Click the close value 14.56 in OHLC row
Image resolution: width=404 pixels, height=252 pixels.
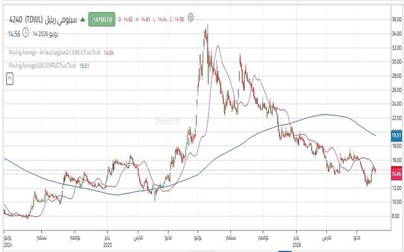[179, 20]
